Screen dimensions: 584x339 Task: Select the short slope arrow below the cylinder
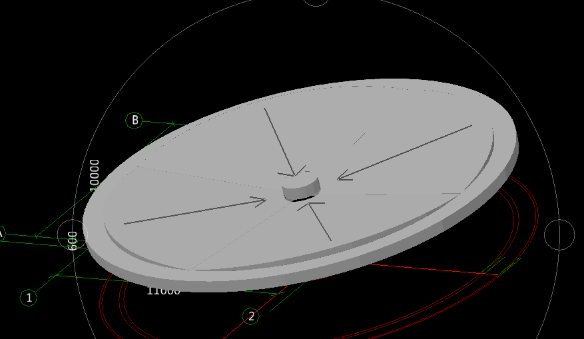314,222
